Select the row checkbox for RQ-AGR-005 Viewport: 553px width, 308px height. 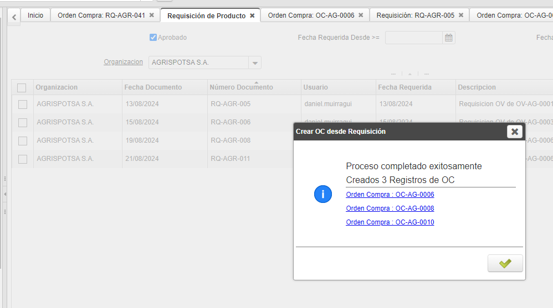(23, 104)
